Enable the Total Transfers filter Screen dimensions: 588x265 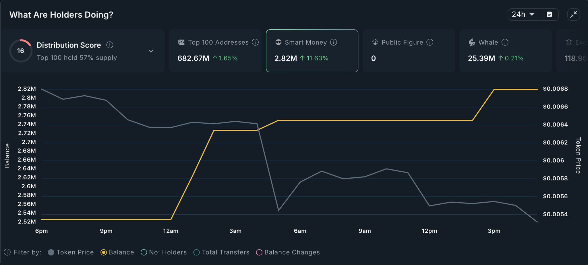click(197, 252)
